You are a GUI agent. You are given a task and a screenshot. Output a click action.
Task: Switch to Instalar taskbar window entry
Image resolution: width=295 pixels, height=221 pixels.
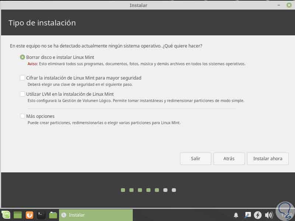[x=96, y=215]
